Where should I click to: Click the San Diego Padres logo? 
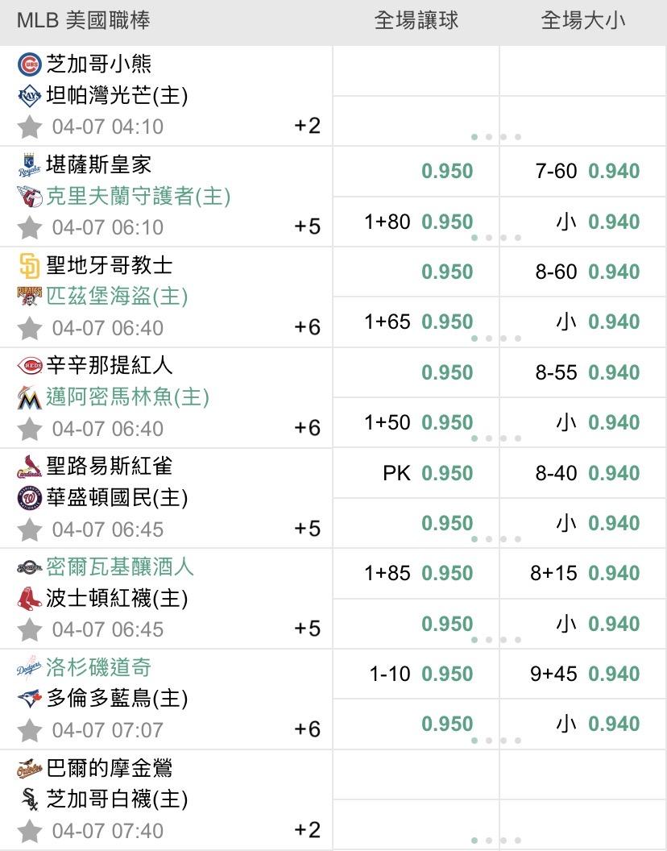29,265
